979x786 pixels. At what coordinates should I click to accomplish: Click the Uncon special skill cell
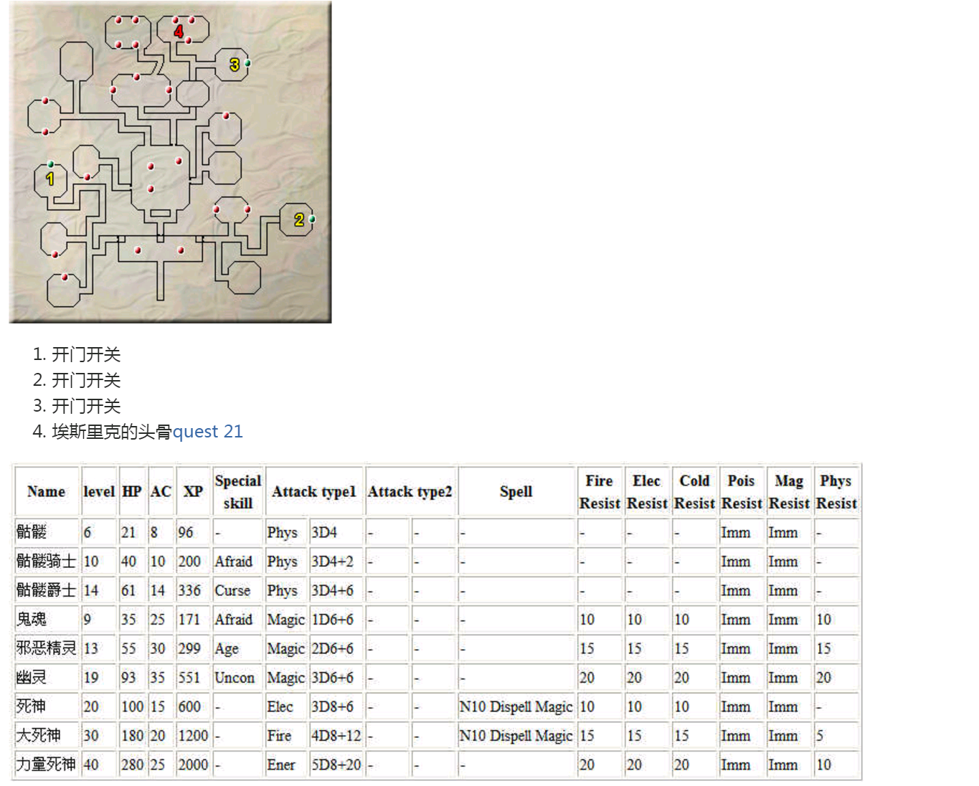(237, 677)
